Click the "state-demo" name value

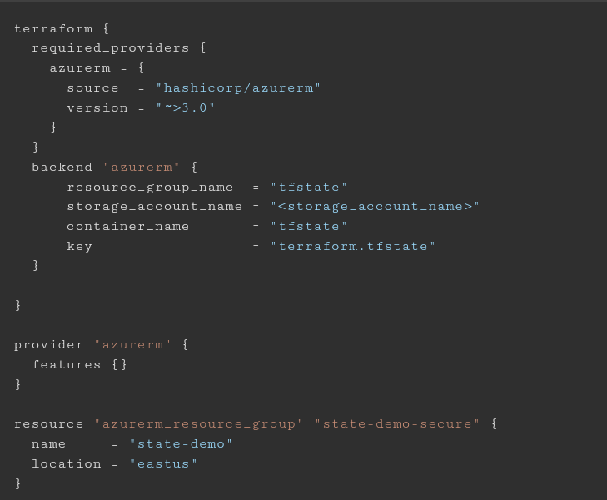tap(181, 443)
